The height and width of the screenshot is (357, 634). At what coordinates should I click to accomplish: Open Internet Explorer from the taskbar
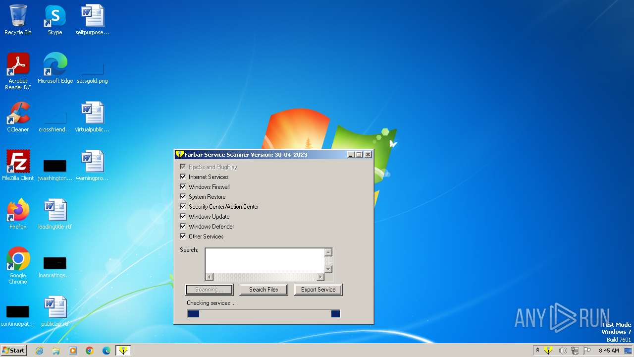pos(39,351)
